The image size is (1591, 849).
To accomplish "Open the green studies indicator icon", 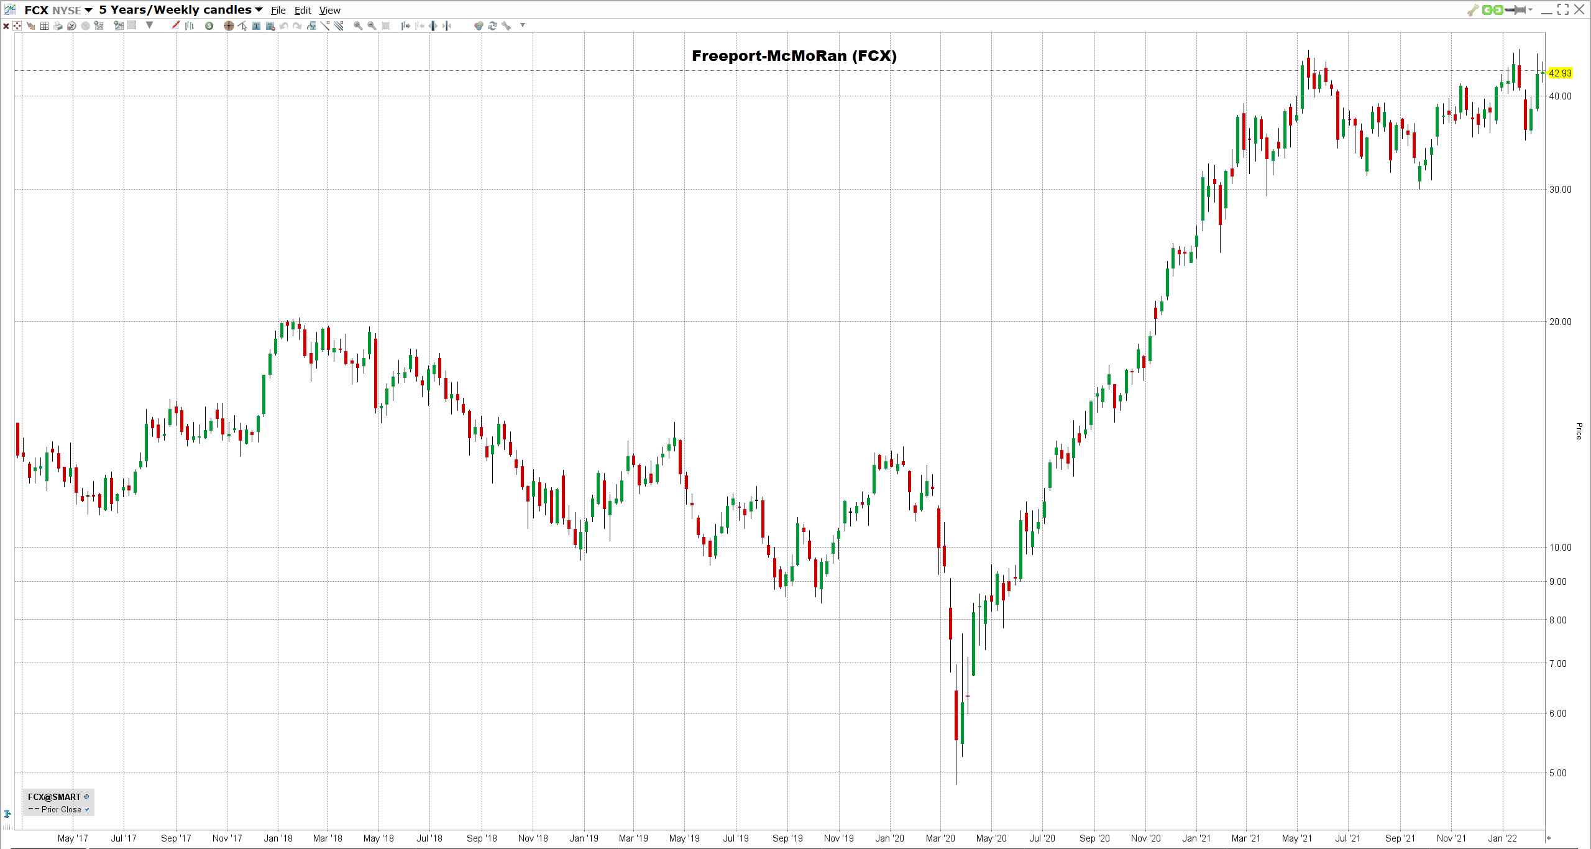I will tap(311, 25).
